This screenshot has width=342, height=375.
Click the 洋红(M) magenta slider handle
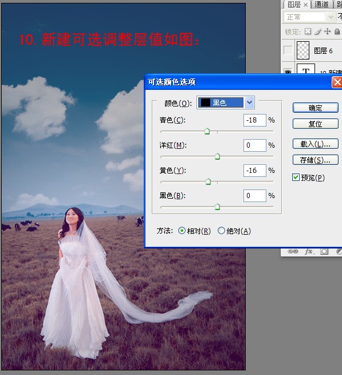[217, 156]
